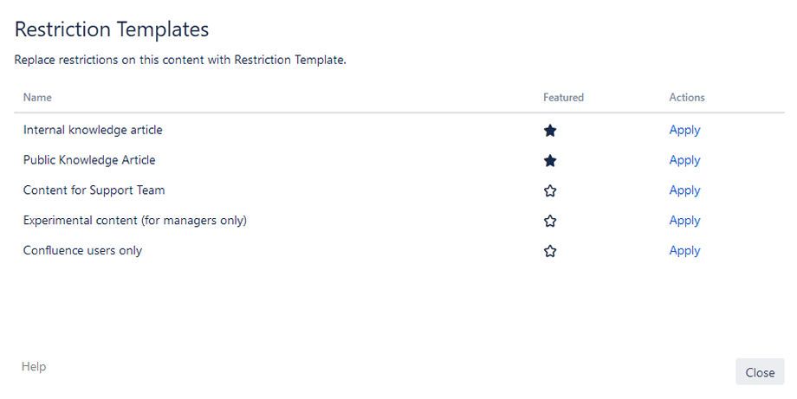Close the Restriction Templates dialog
The height and width of the screenshot is (399, 797).
point(760,373)
